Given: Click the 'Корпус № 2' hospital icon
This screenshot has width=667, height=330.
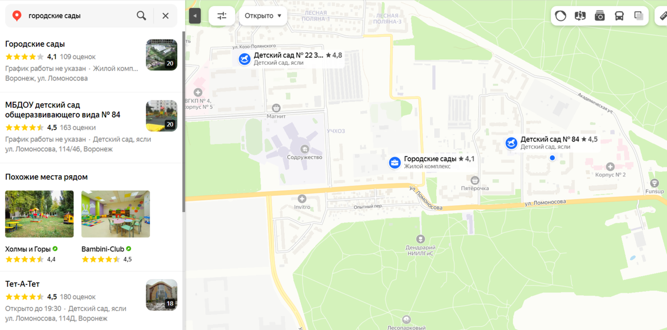Looking at the screenshot, I should click(610, 166).
